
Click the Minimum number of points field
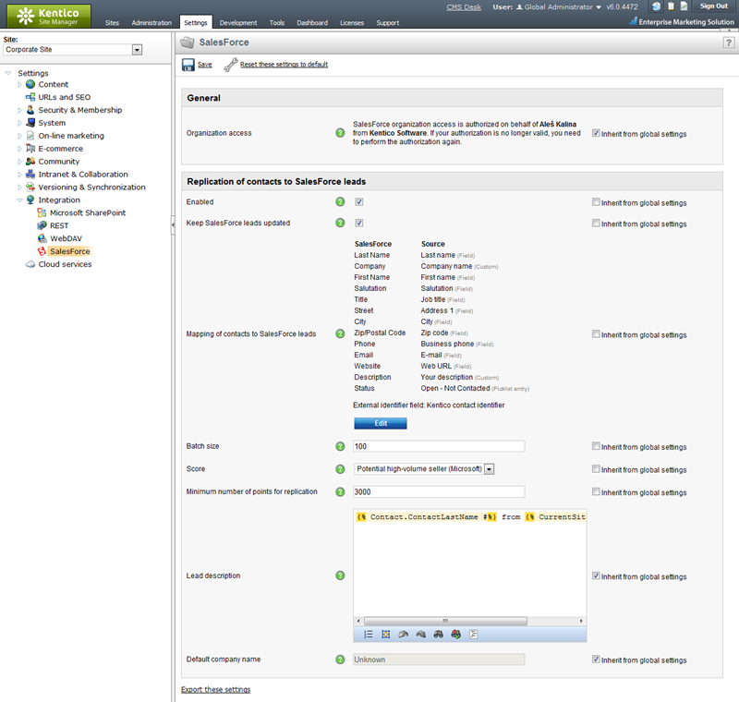coord(439,491)
